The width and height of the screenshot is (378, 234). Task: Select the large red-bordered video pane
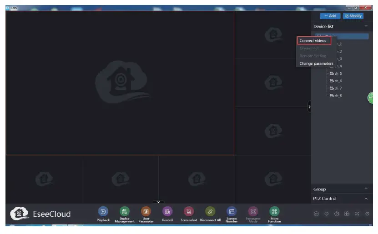point(120,83)
